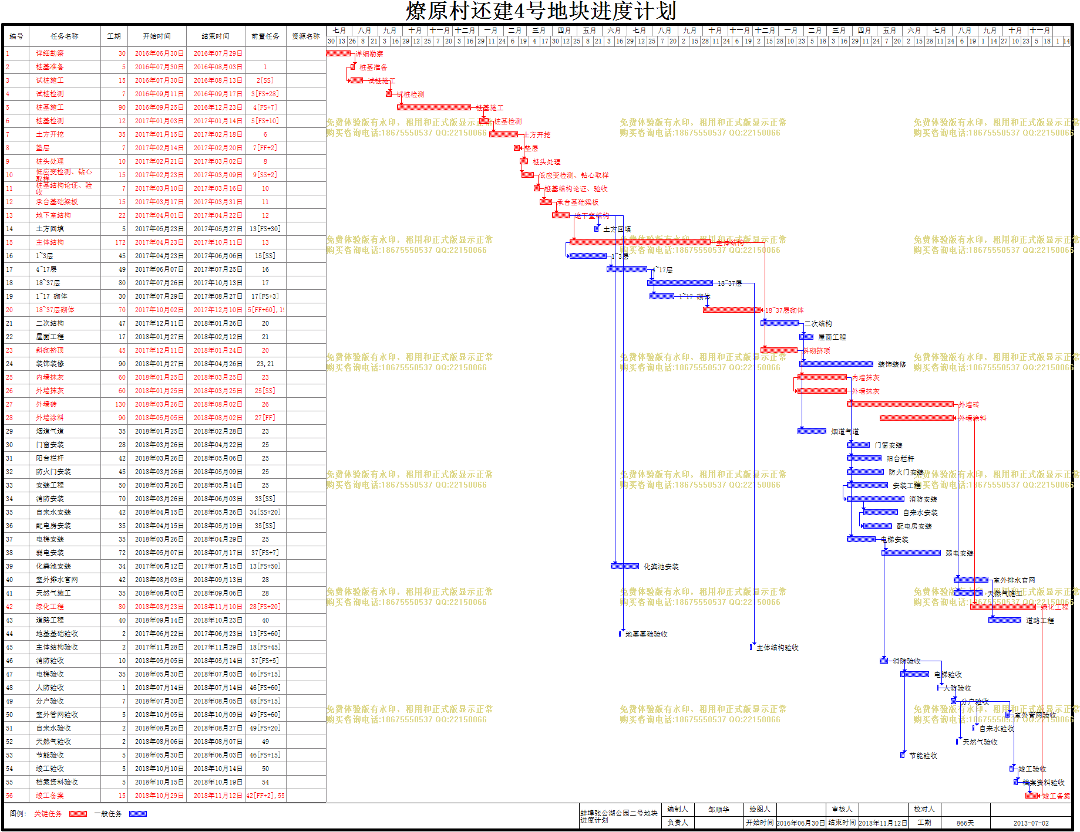Click the 工期 column header
Viewport: 1080px width, 832px height.
click(x=114, y=36)
